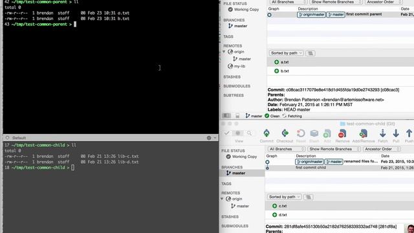The height and width of the screenshot is (233, 414).
Task: Open Sorted by path dropdown in parent
Action: tap(286, 53)
